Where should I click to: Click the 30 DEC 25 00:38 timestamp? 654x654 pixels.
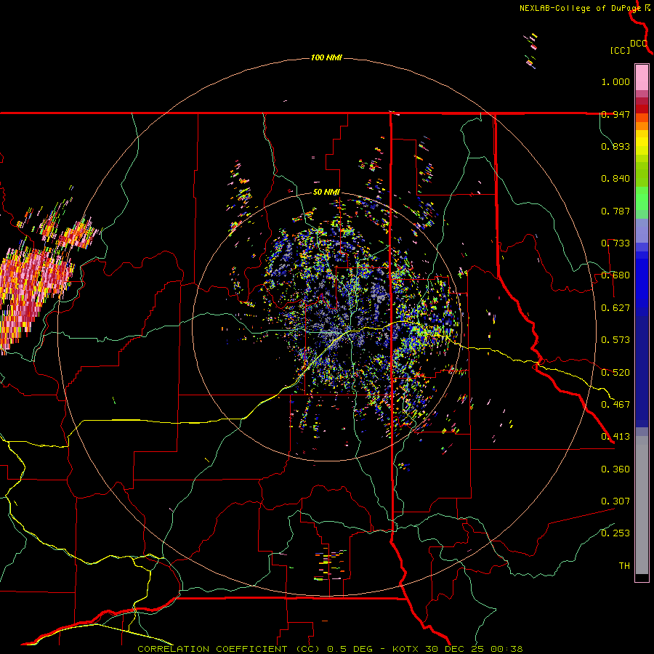(474, 649)
